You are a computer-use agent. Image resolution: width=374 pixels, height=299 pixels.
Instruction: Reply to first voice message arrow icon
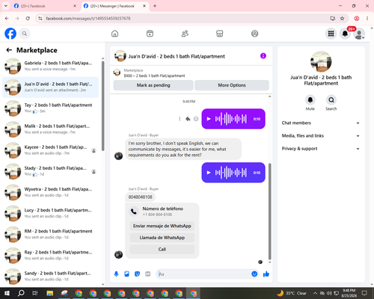[x=188, y=119]
